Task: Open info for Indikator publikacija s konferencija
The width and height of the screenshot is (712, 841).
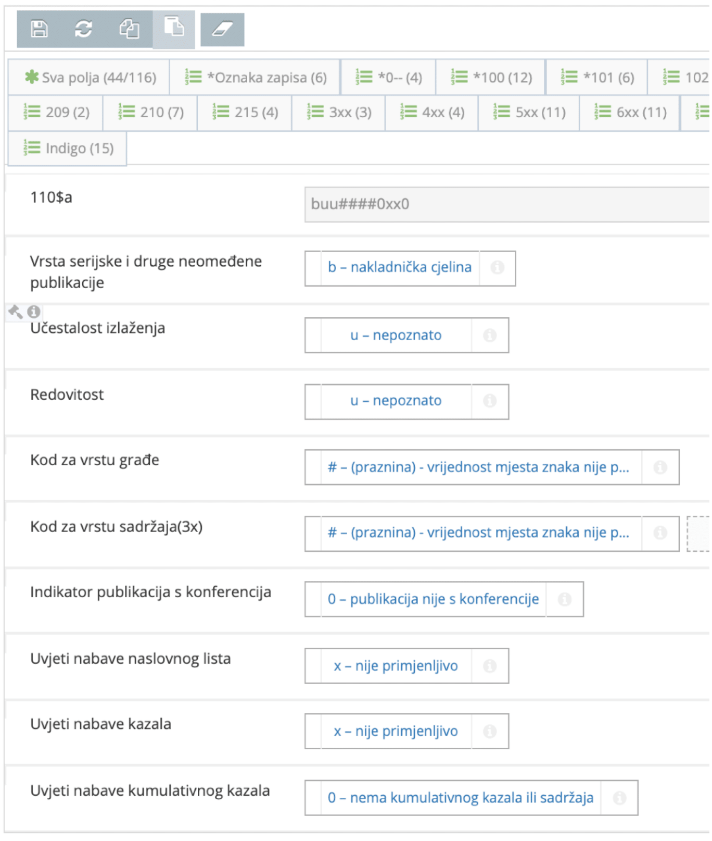Action: pos(566,599)
